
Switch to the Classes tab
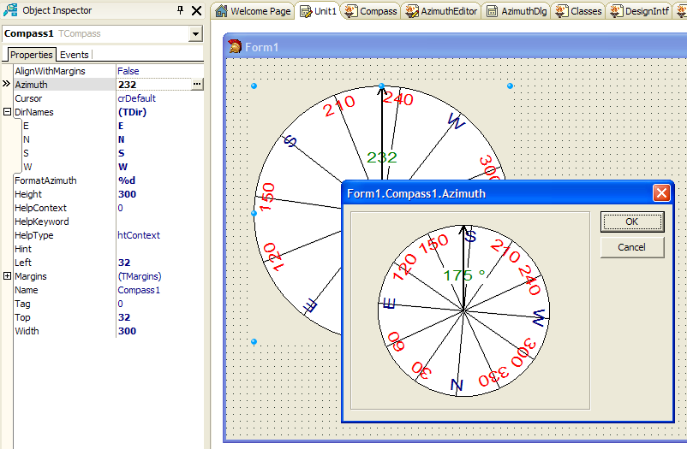[578, 11]
